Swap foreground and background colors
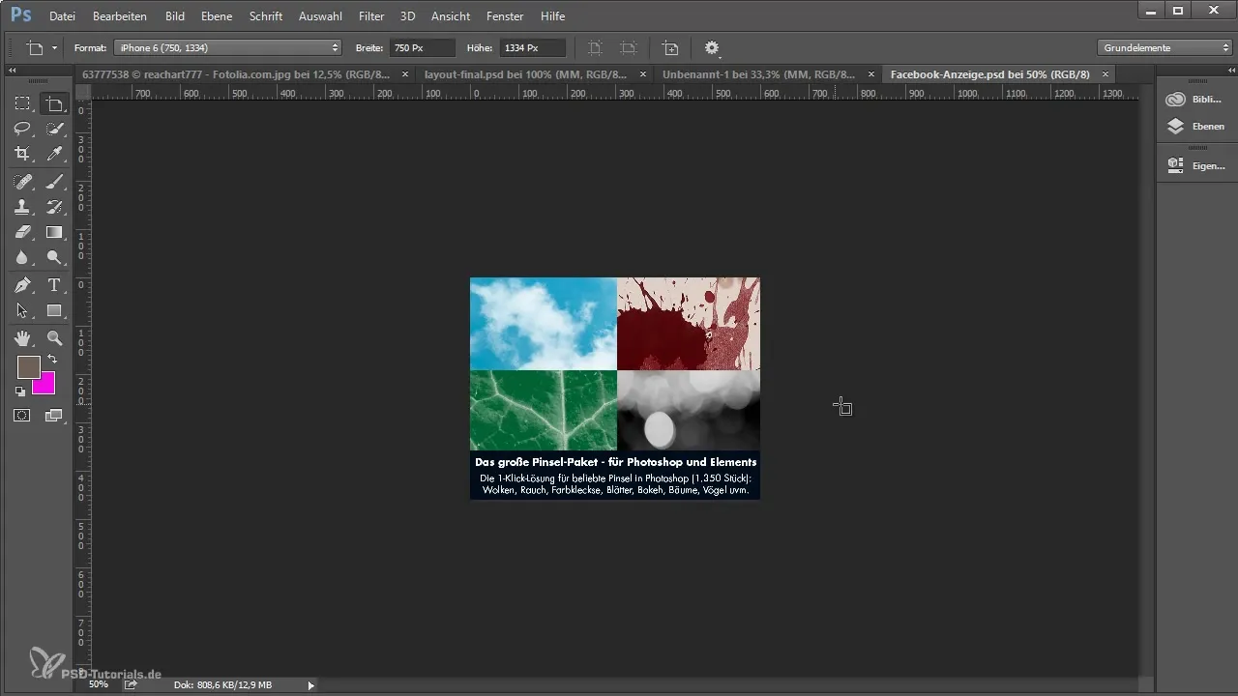Viewport: 1238px width, 696px height. [52, 360]
